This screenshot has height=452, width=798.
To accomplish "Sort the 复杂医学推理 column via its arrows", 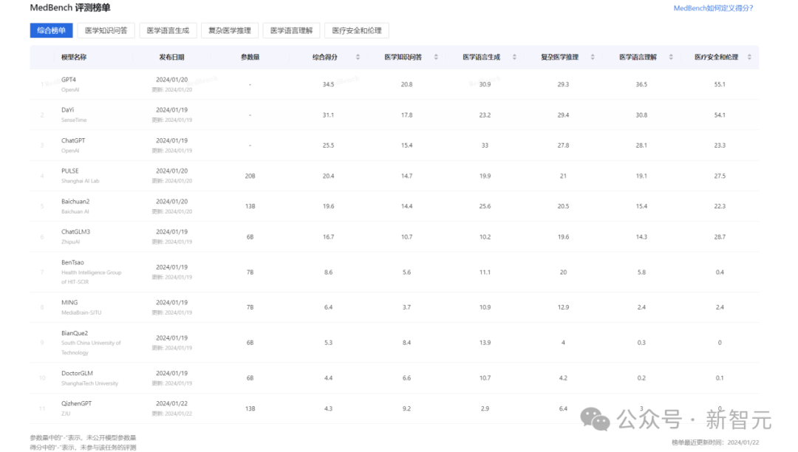I will (593, 57).
